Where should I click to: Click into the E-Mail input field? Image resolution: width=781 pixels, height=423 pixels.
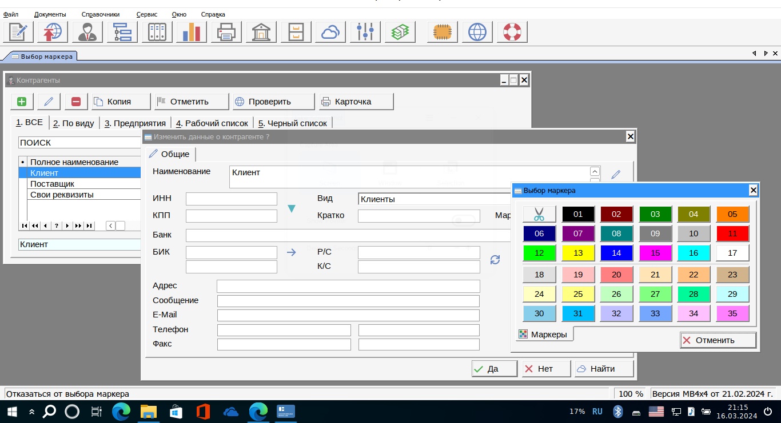[348, 315]
